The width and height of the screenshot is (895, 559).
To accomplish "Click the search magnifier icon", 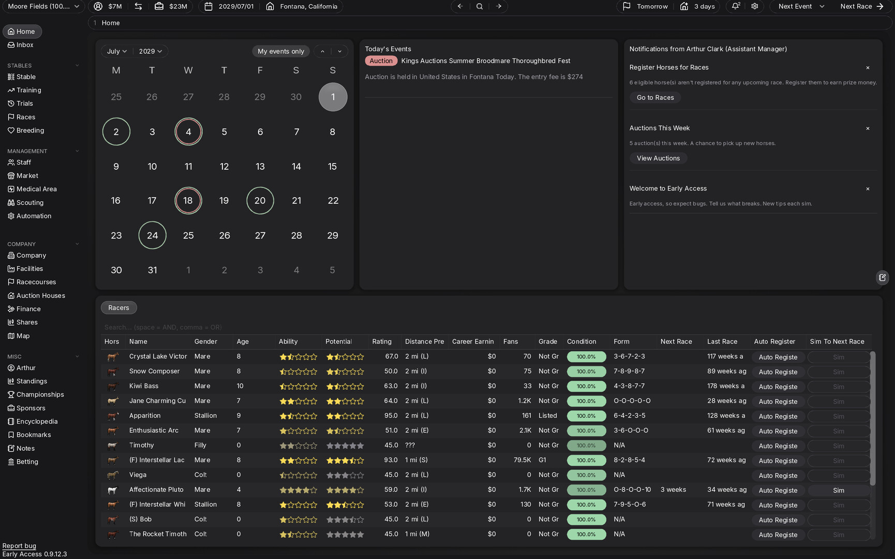I will (480, 6).
